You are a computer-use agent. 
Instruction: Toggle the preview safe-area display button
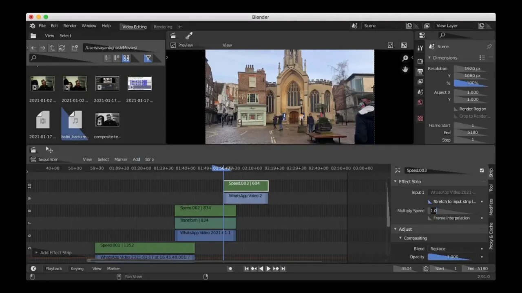404,45
